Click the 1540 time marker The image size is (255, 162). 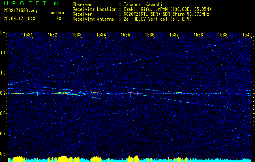247,34
